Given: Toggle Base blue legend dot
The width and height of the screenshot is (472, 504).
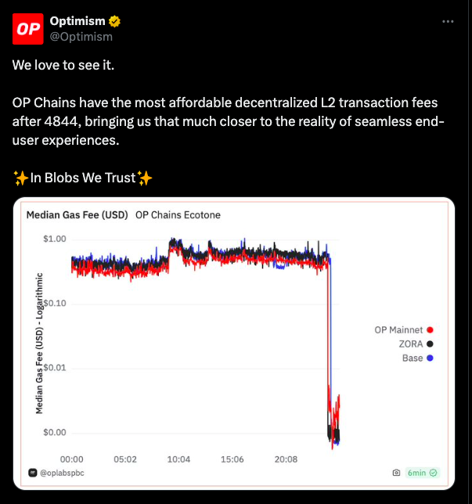Looking at the screenshot, I should click(430, 358).
